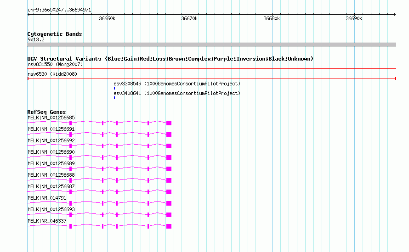This screenshot has height=252, width=409.
Task: Click the 36690k ruler tick label
Action: (x=354, y=18)
